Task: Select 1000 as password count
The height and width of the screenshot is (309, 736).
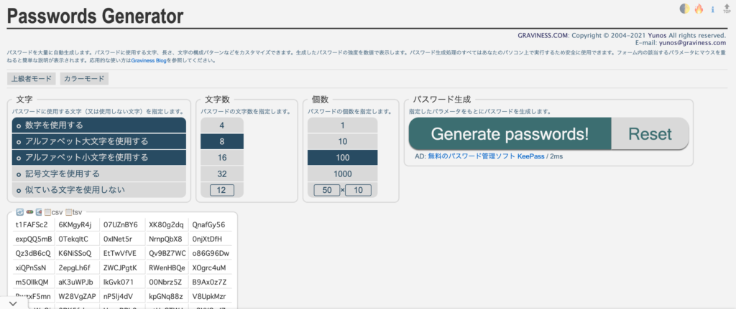Action: 342,174
